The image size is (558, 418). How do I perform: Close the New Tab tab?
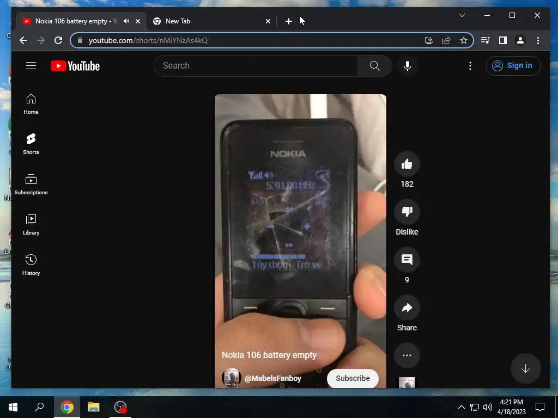pos(268,21)
